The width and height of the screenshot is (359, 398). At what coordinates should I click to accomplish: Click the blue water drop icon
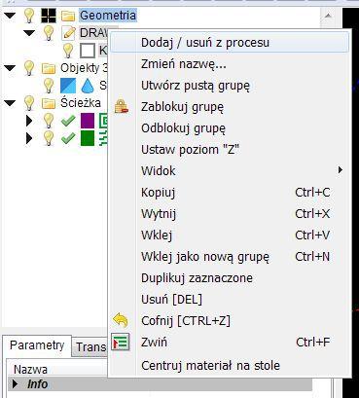(x=88, y=86)
